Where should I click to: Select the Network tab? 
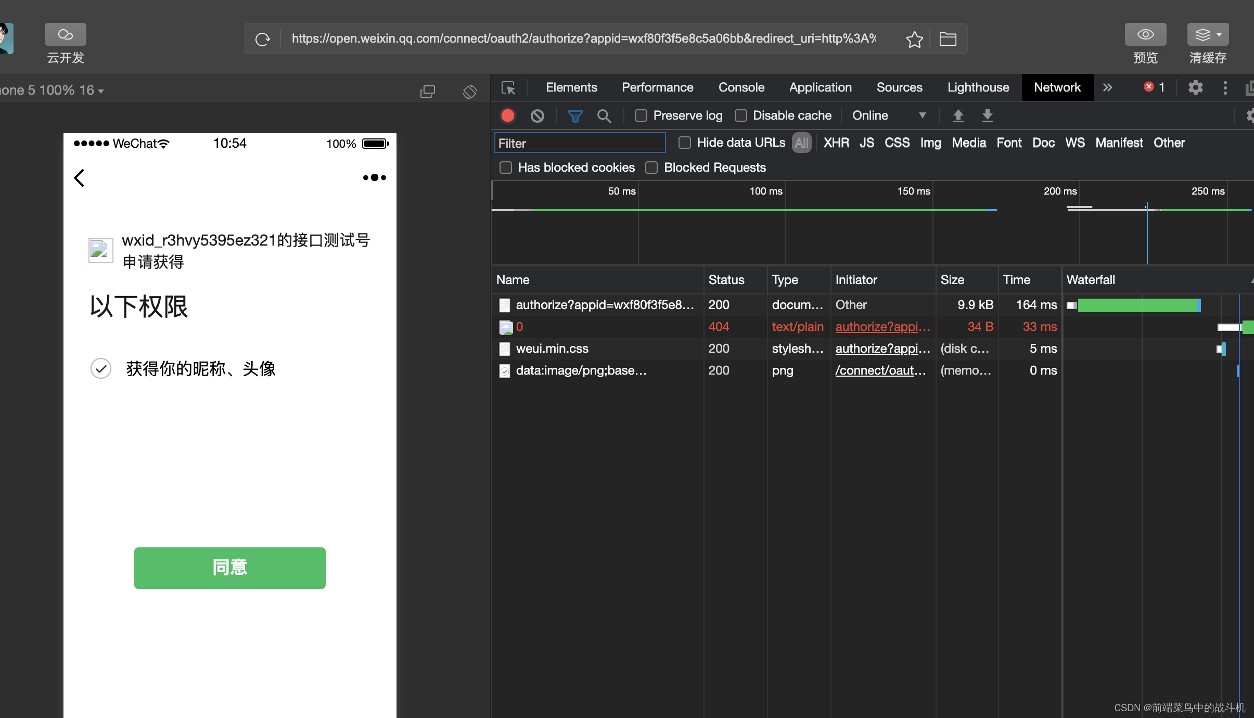(1057, 87)
